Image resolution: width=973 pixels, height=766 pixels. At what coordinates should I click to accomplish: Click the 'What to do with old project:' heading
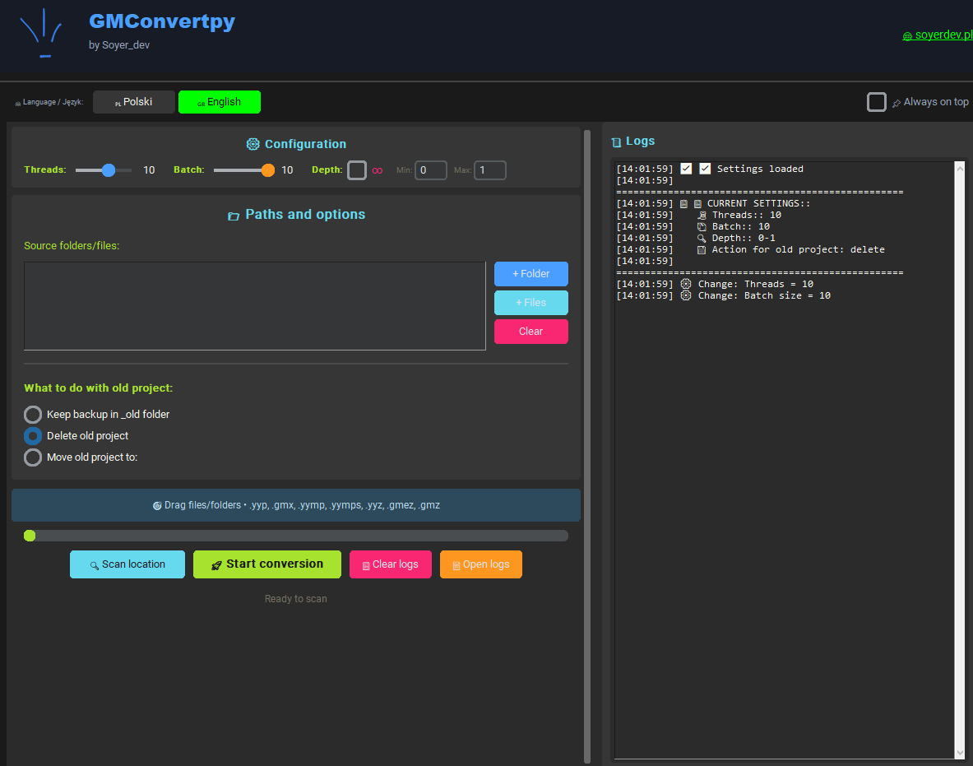coord(99,388)
